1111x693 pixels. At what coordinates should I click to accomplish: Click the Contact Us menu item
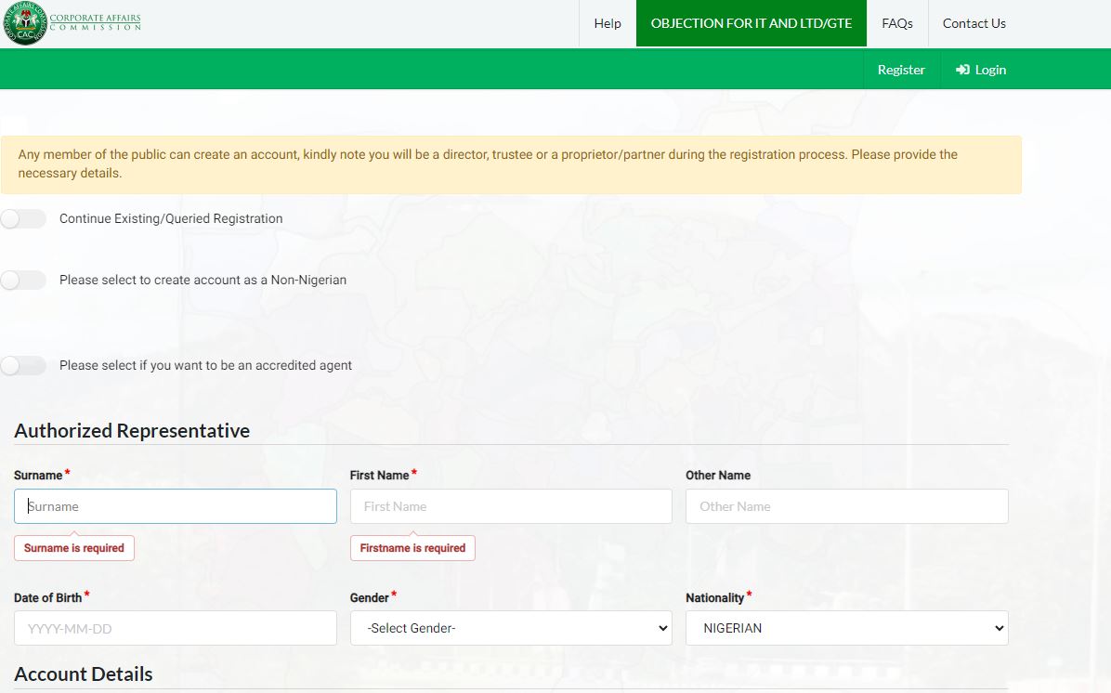pyautogui.click(x=974, y=23)
